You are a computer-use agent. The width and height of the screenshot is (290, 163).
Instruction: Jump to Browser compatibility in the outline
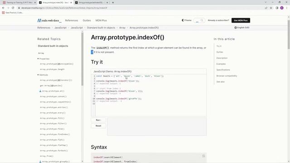pyautogui.click(x=227, y=76)
